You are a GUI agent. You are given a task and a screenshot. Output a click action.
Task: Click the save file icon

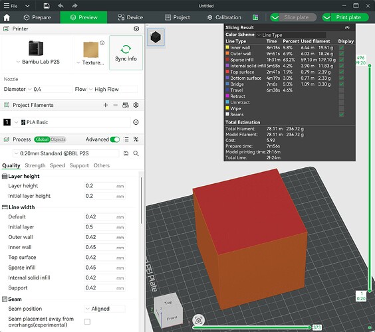point(47,6)
